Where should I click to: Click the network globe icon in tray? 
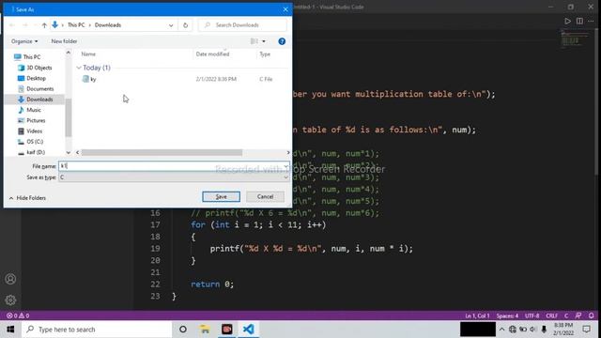[513, 330]
